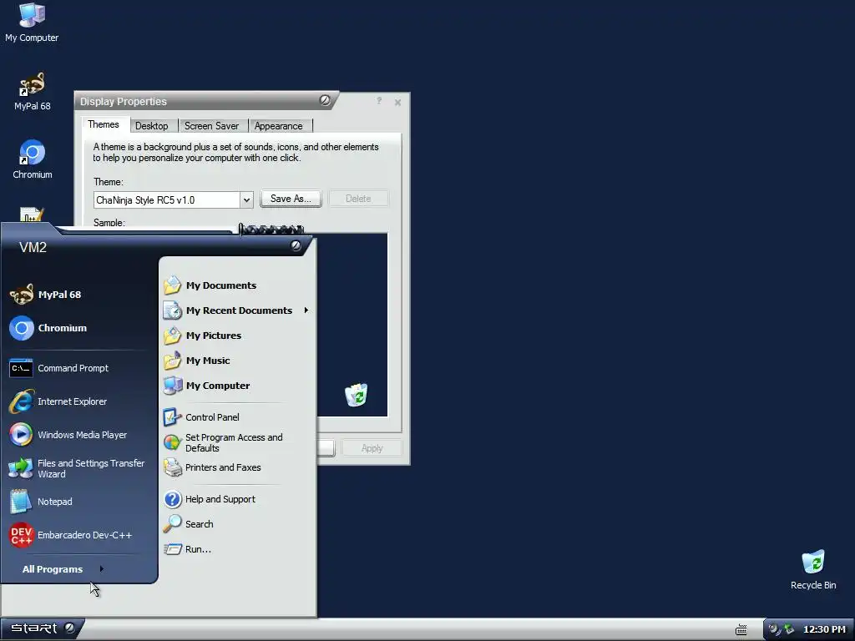Switch to the Desktop tab
Viewport: 855px width, 641px height.
pyautogui.click(x=152, y=126)
